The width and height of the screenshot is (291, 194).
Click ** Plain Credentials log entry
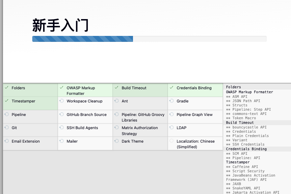(x=248, y=136)
